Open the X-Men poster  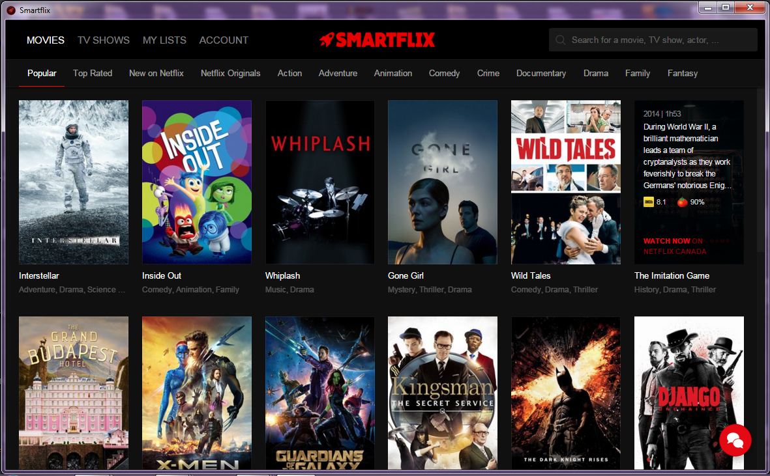point(197,393)
